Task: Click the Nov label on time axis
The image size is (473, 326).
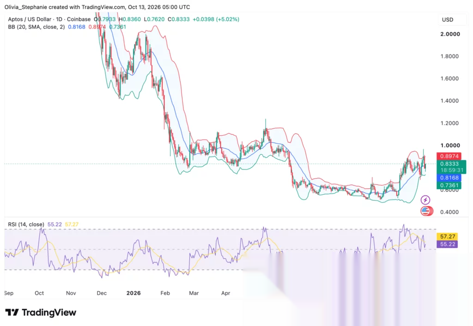Action: click(x=71, y=293)
